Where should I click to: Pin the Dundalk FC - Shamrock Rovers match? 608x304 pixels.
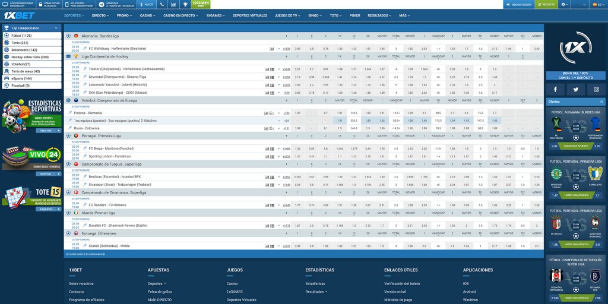[85, 225]
